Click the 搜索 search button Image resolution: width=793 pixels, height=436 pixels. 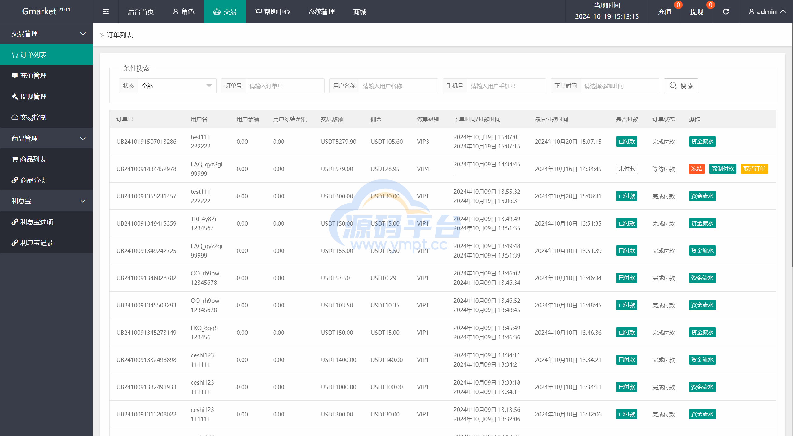(x=681, y=86)
